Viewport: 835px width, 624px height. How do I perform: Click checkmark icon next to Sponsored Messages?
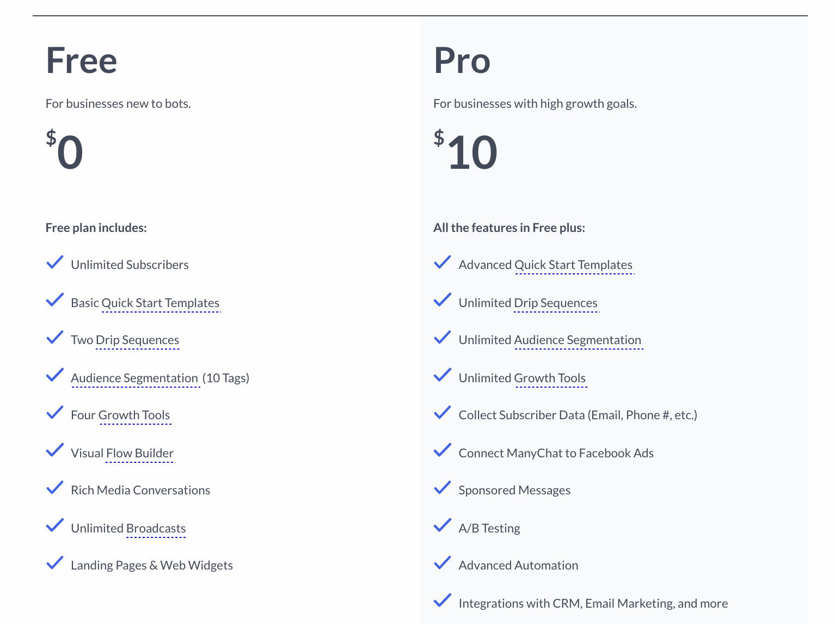point(443,488)
